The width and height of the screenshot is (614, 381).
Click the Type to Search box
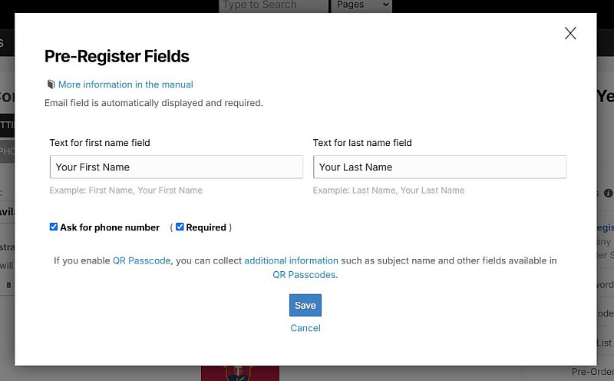[x=274, y=5]
